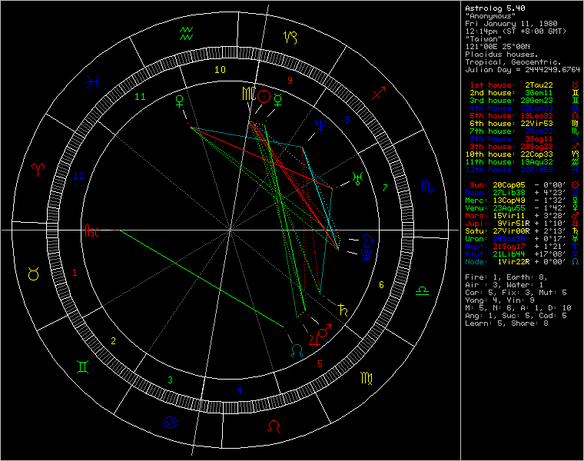Click the Plut 21Lib44 position row
Screen dimensions: 584x461
(523, 254)
